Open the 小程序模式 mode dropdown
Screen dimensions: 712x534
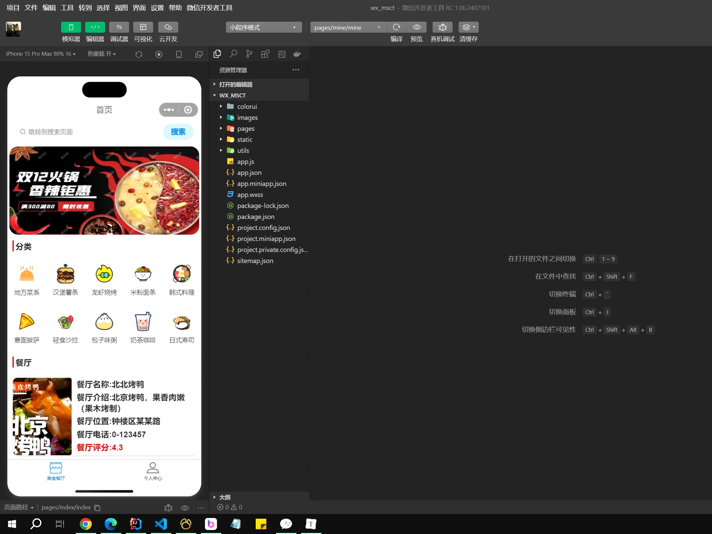[x=263, y=27]
